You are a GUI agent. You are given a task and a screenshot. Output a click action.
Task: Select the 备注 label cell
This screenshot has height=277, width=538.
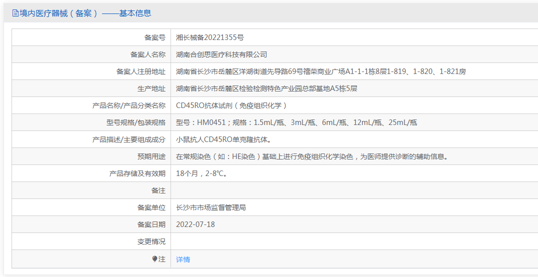pos(91,190)
